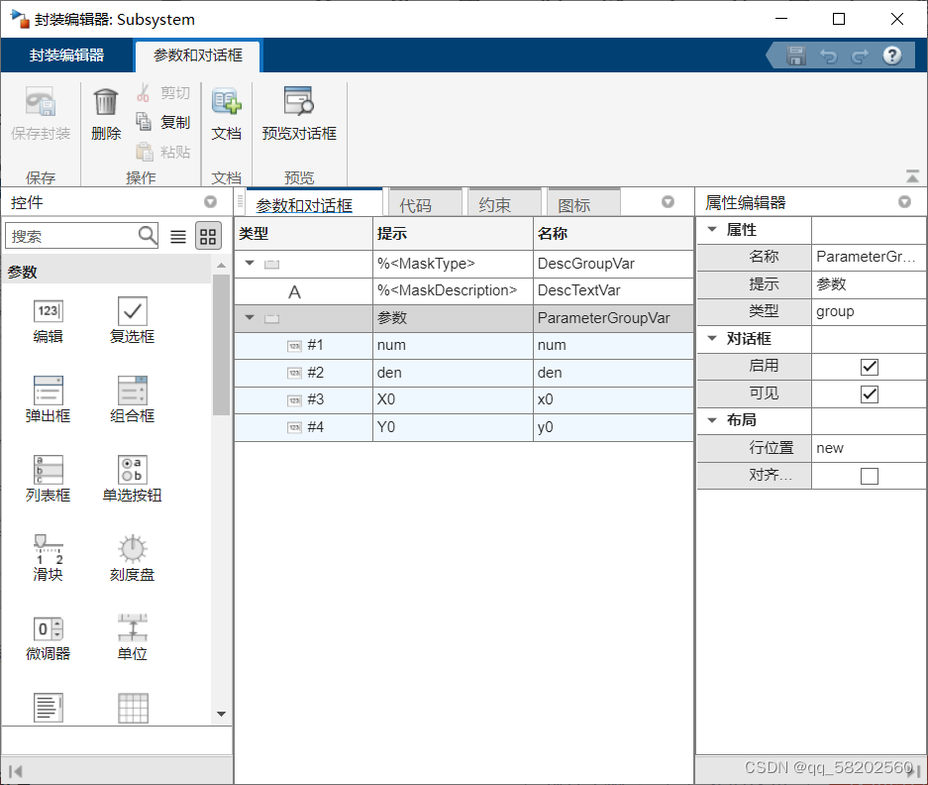Toggle the 对齐 checkbox
928x785 pixels.
[x=869, y=476]
